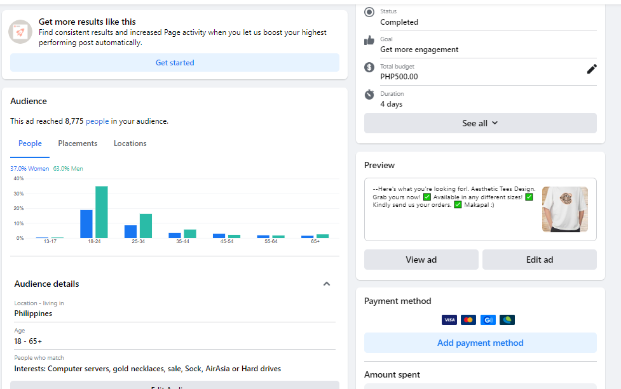Click the thumbs-up Goal icon
The image size is (621, 389).
pyautogui.click(x=369, y=40)
